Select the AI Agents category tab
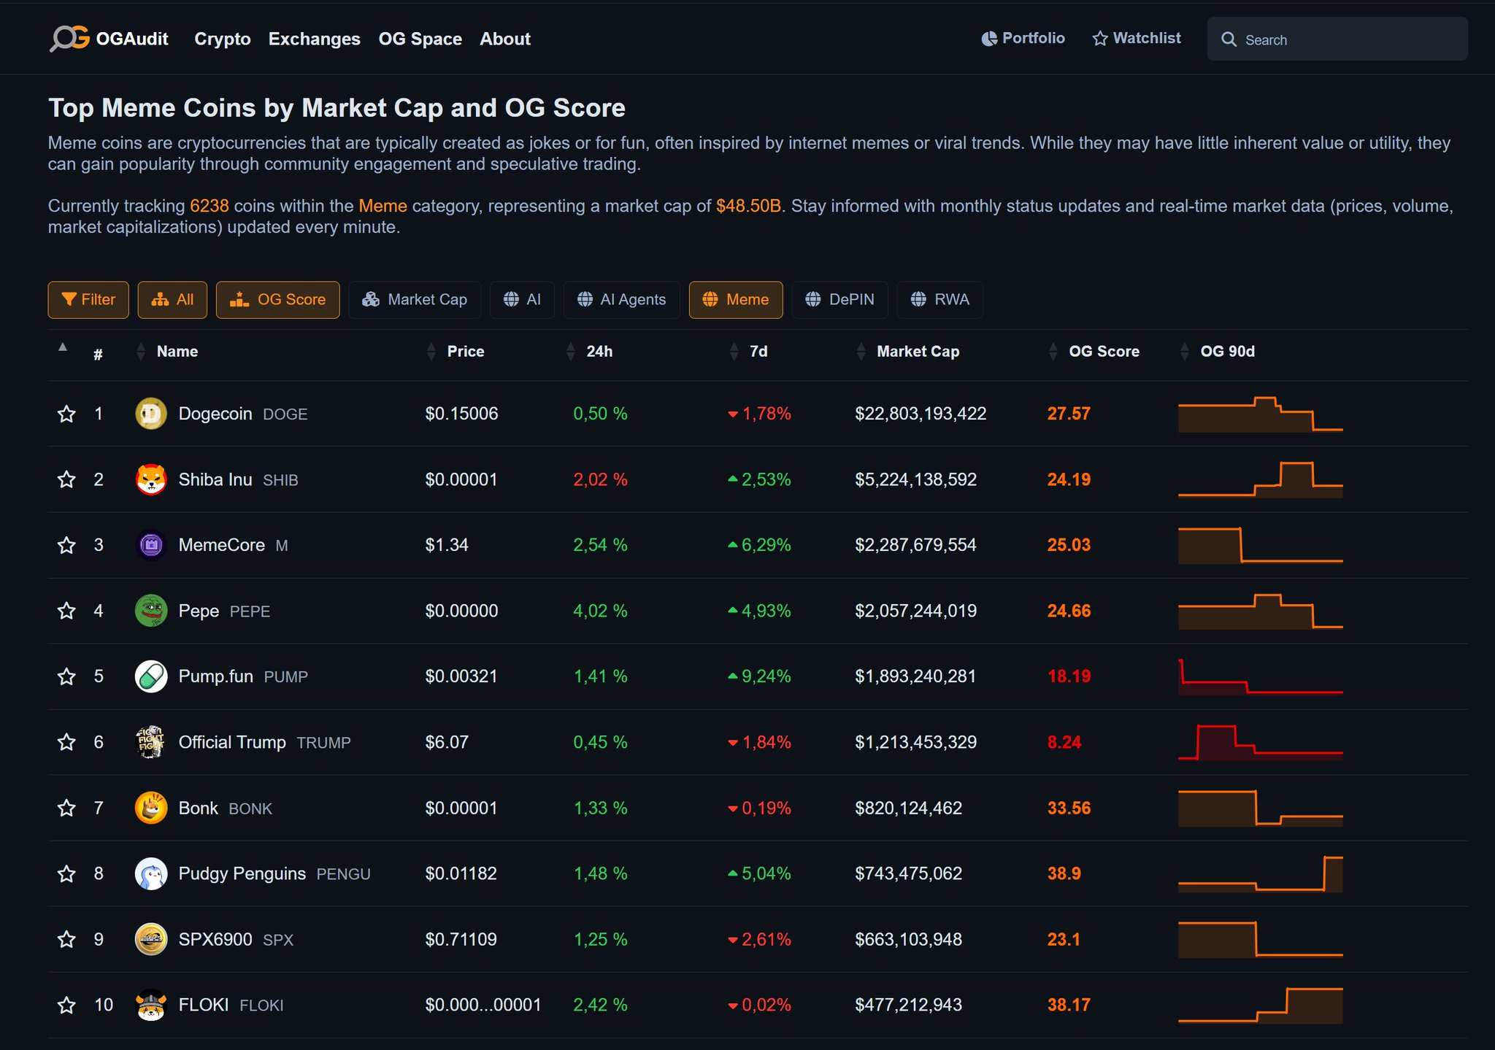Image resolution: width=1495 pixels, height=1050 pixels. tap(621, 300)
